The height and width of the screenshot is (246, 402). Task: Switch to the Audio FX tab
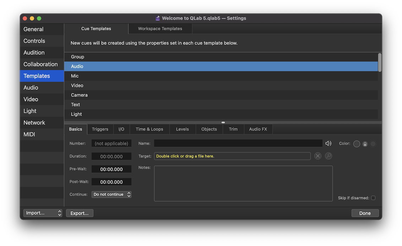coord(258,129)
